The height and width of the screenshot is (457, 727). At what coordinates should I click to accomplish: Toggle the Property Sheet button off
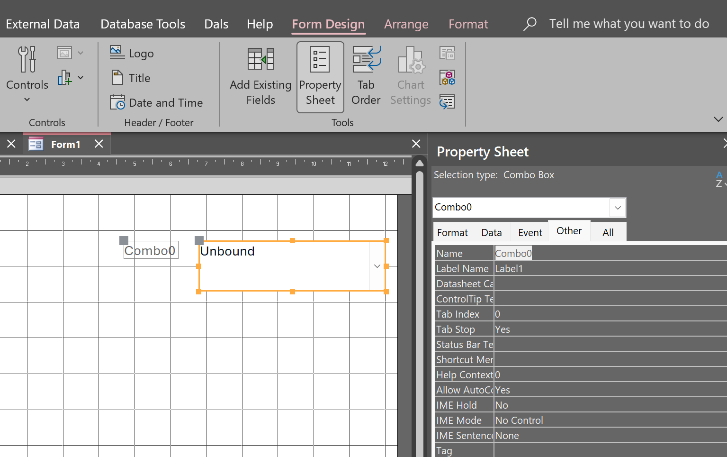pos(320,77)
